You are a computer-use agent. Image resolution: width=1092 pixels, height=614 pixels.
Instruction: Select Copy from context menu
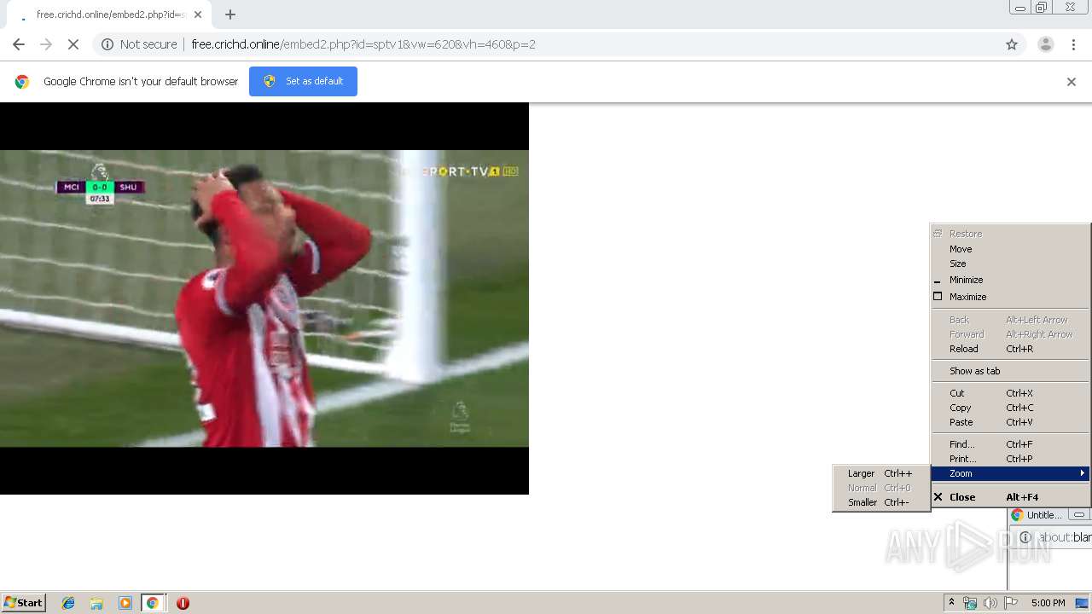(1010, 408)
